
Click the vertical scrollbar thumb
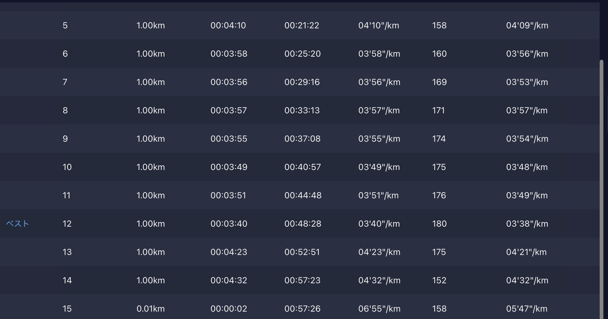[x=601, y=185]
